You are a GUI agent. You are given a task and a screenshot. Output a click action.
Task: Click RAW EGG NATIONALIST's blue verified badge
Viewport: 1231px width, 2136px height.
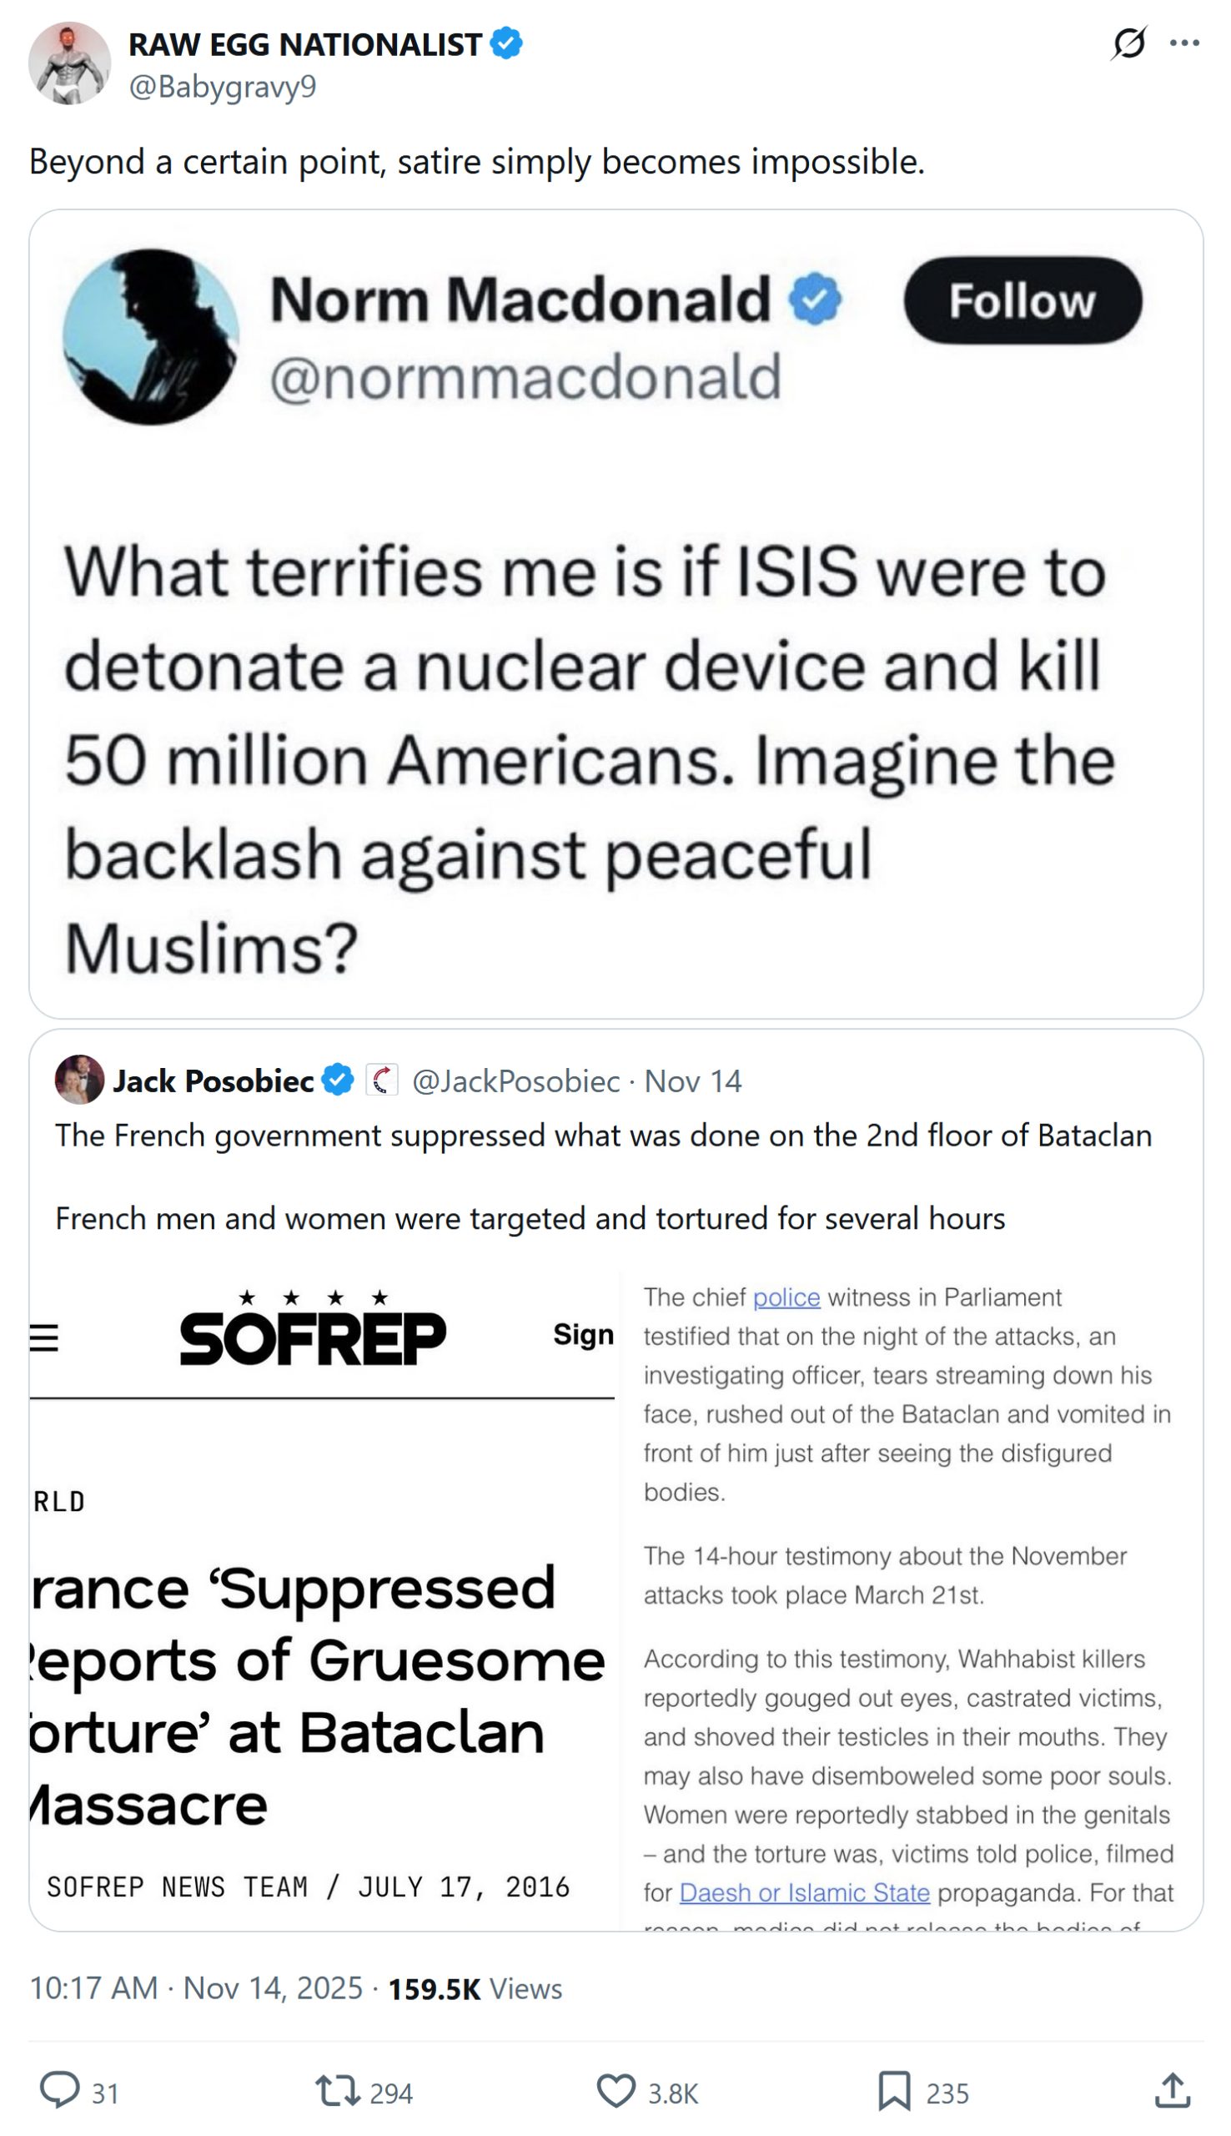point(506,44)
